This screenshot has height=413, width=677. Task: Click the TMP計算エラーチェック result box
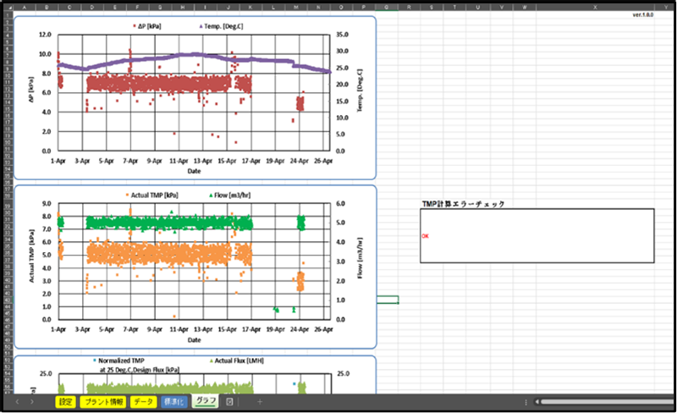tap(537, 236)
